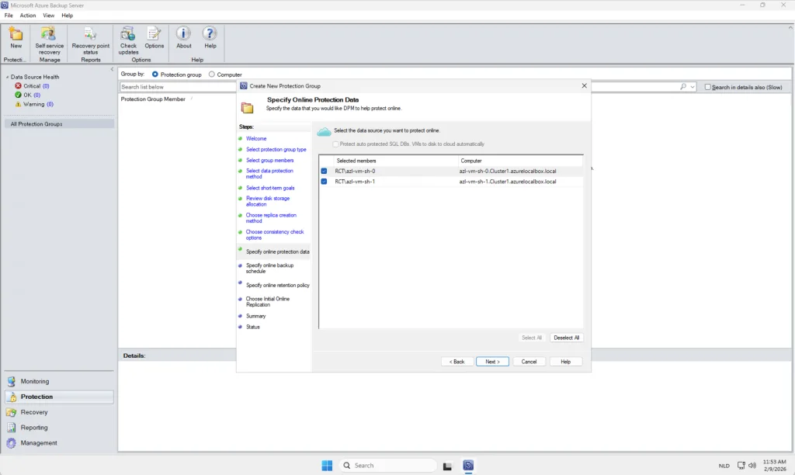
Task: Open the search box dropdown arrow
Action: 693,87
